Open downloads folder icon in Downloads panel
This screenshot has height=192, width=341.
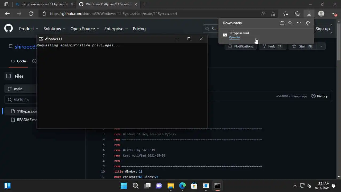282,23
